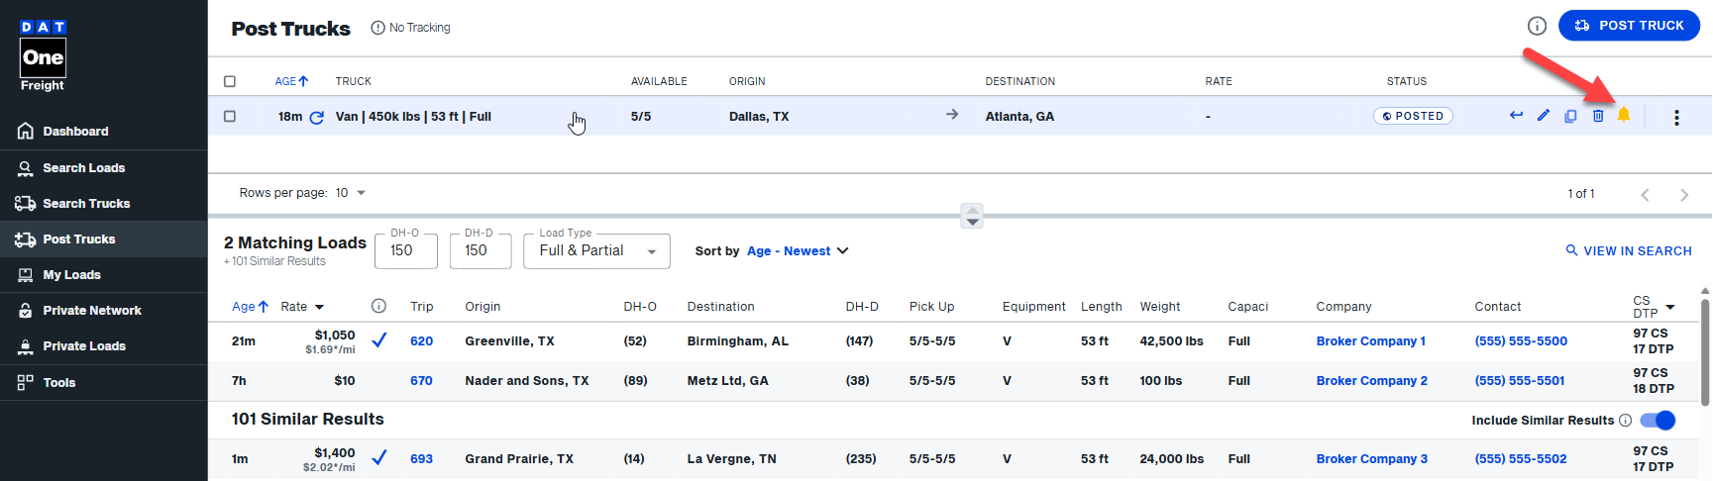This screenshot has height=481, width=1713.
Task: Open the three-dot row options menu
Action: pyautogui.click(x=1676, y=117)
